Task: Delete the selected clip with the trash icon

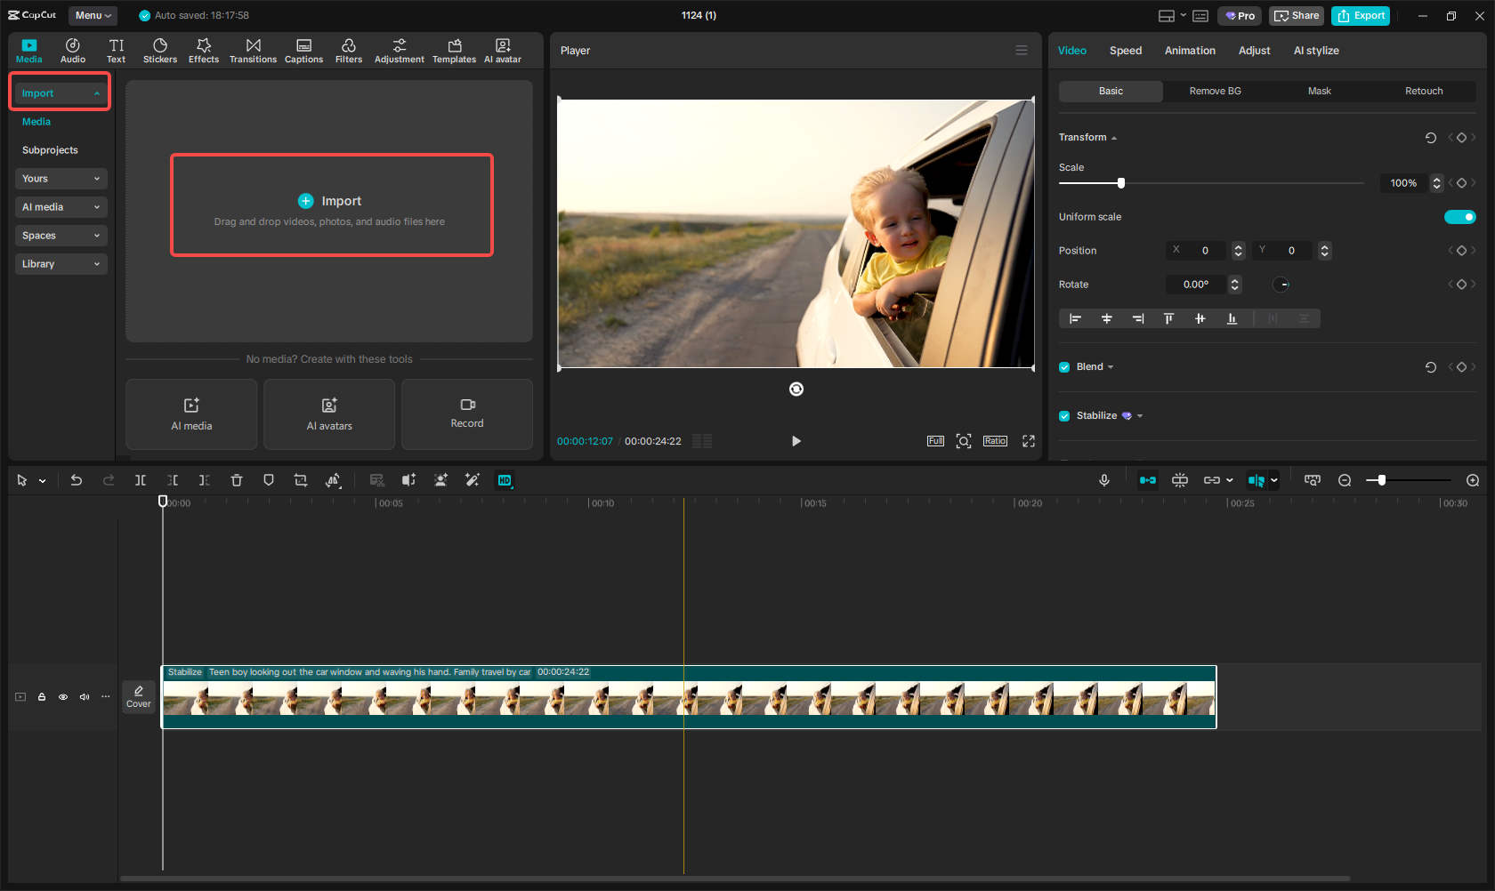Action: click(x=236, y=480)
